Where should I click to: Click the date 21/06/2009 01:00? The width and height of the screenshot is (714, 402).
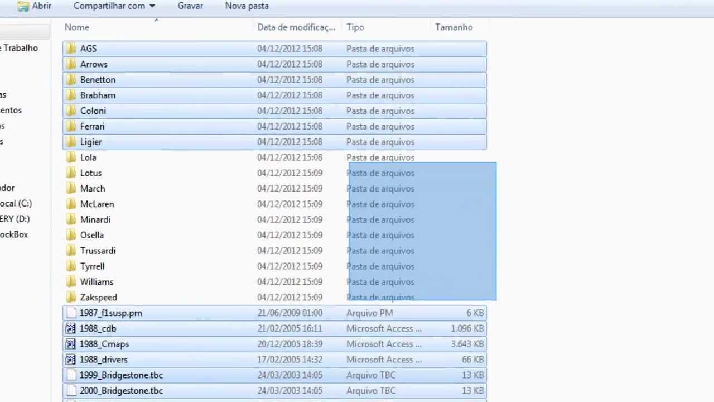pos(290,313)
